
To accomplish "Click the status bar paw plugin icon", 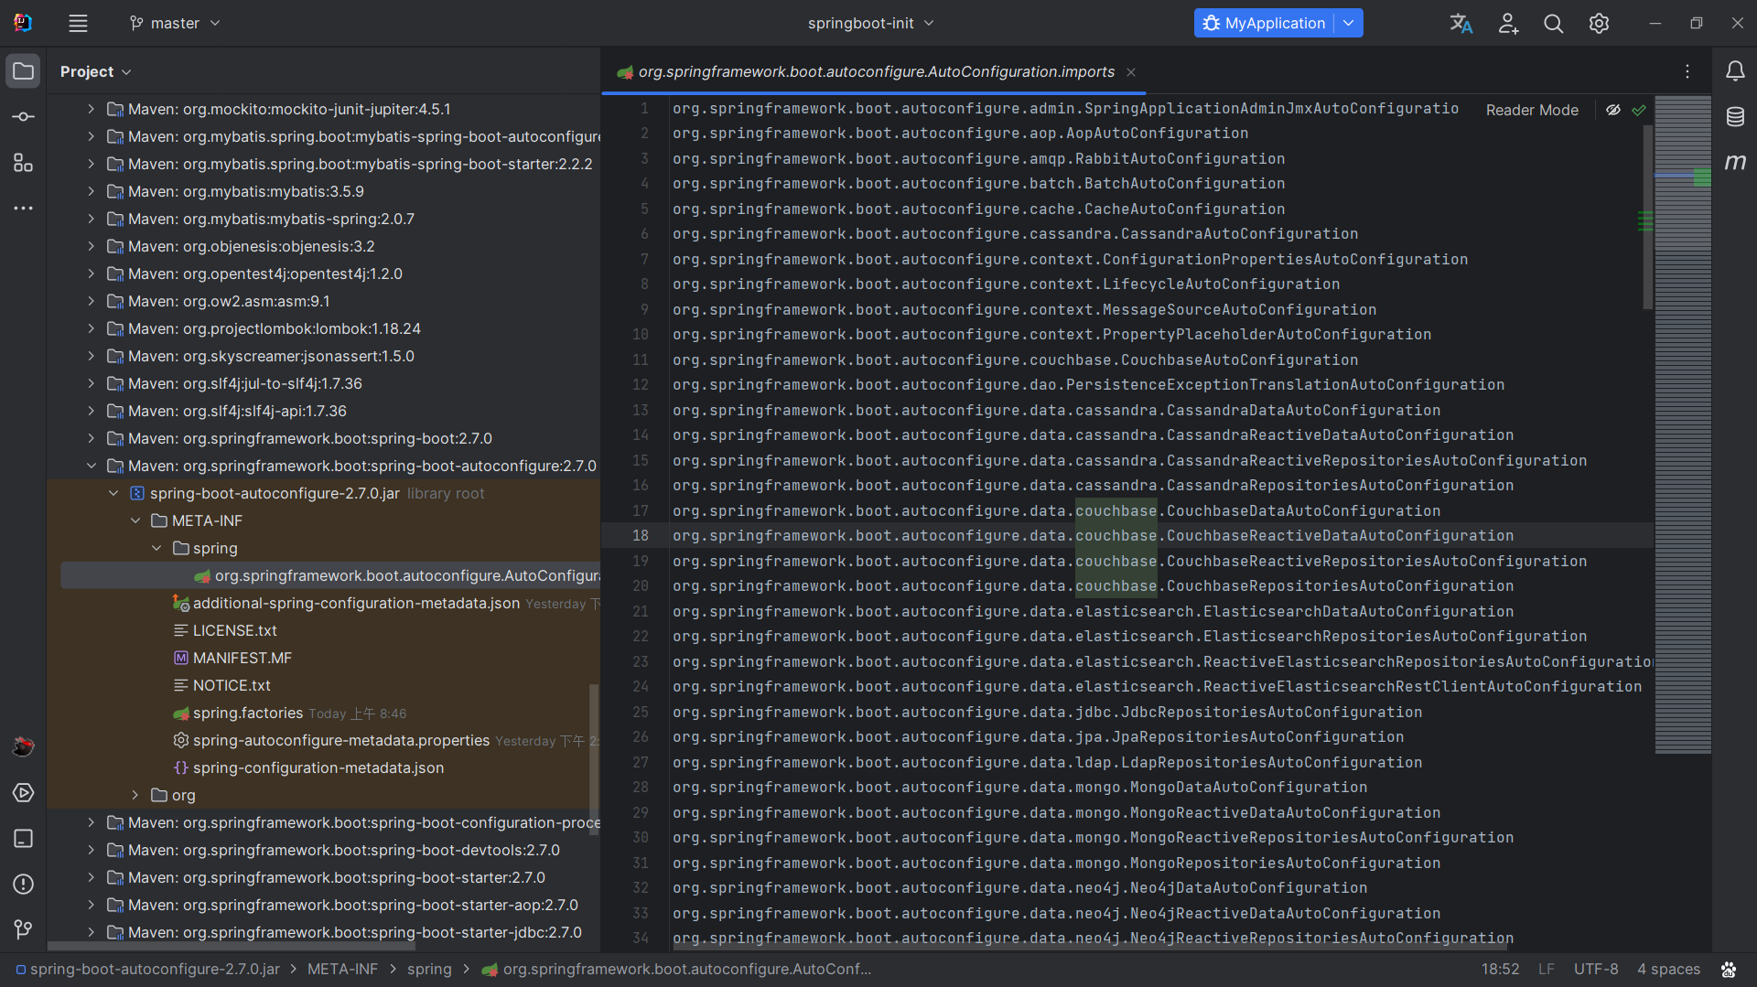I will click(1729, 970).
